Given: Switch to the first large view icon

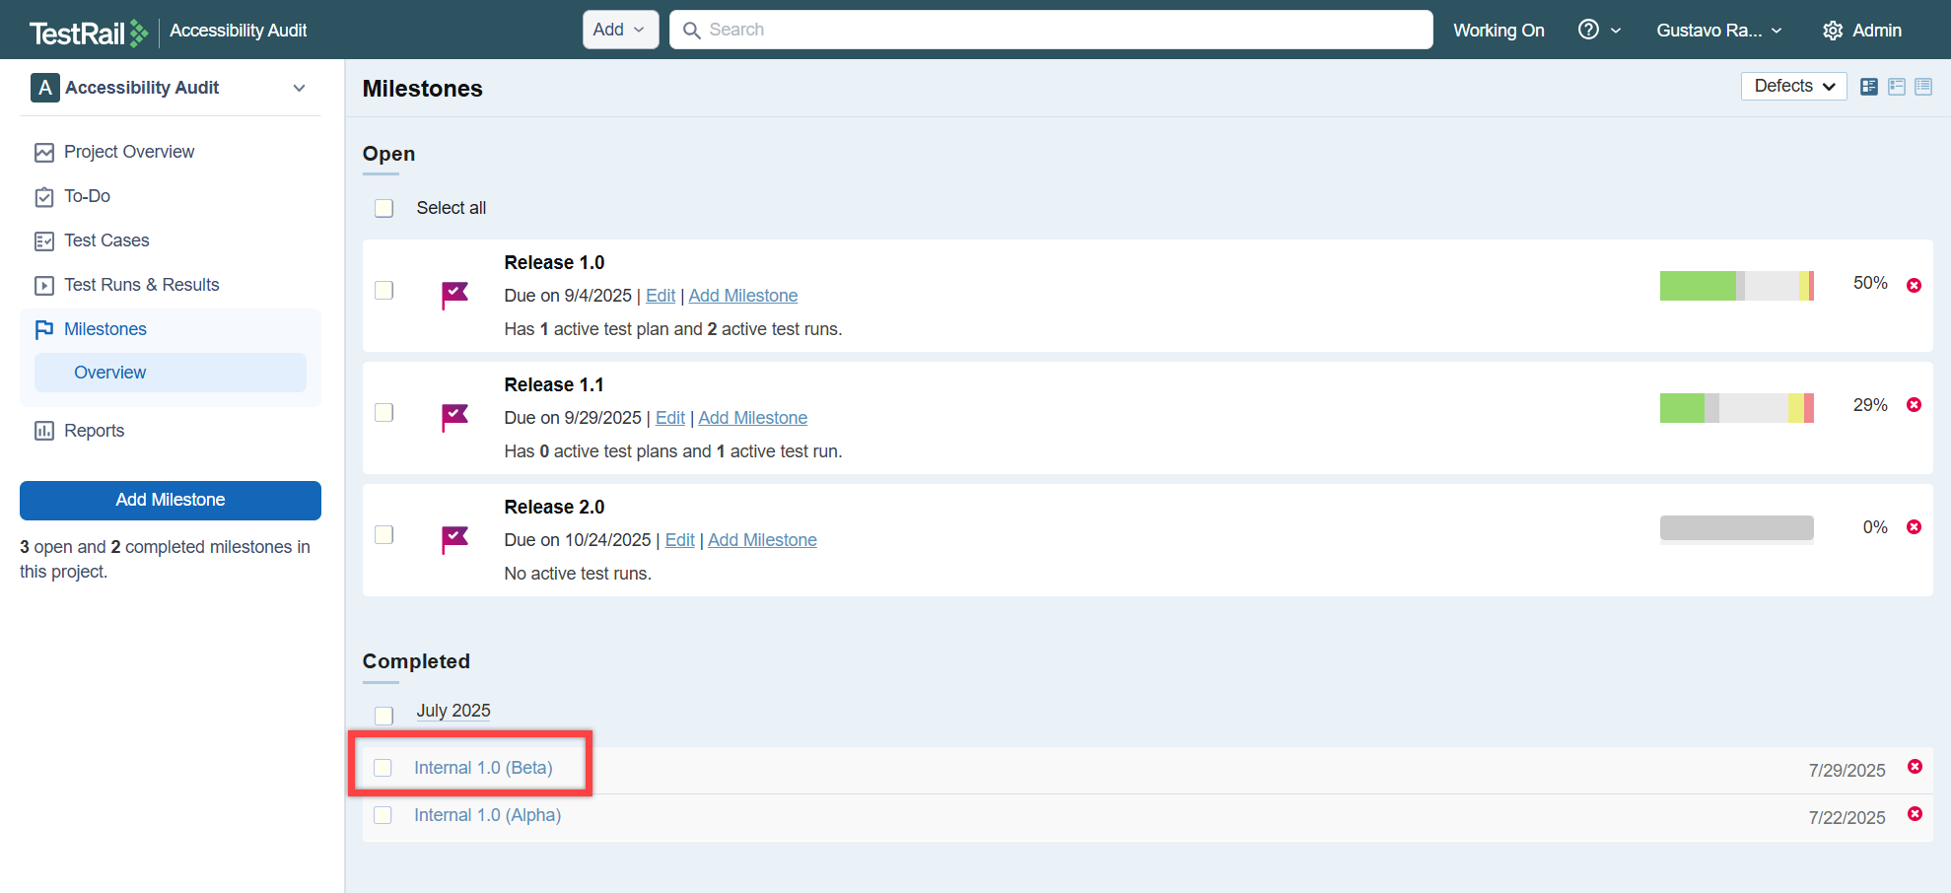Looking at the screenshot, I should pos(1868,87).
